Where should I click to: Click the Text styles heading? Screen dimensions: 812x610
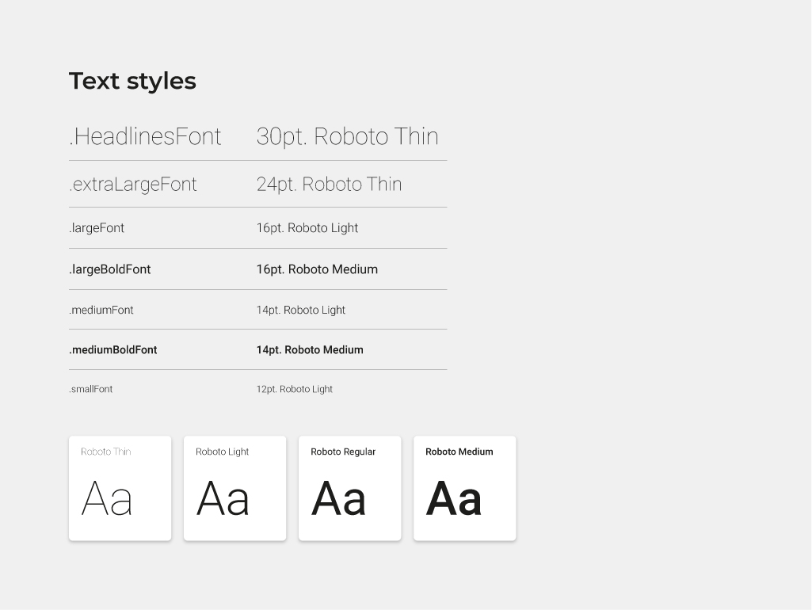(x=132, y=80)
